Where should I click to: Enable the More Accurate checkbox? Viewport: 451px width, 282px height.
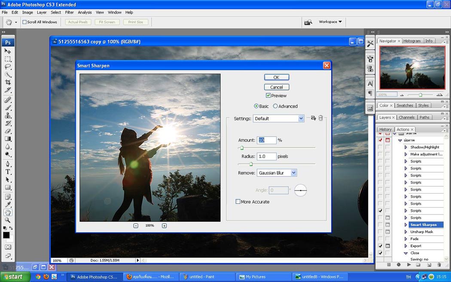coord(238,202)
